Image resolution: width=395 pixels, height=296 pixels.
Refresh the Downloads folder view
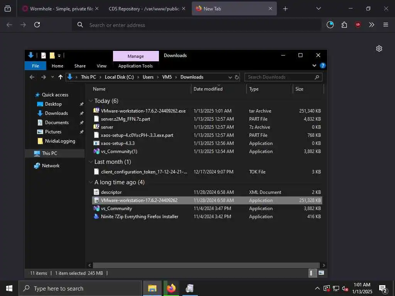pyautogui.click(x=236, y=77)
